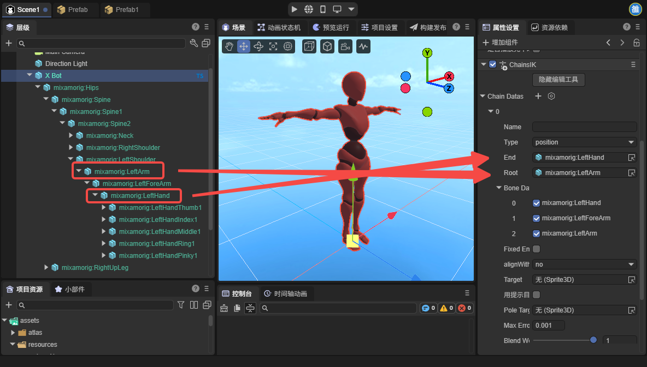Clear the console with the broom icon
This screenshot has width=647, height=367.
coord(224,308)
